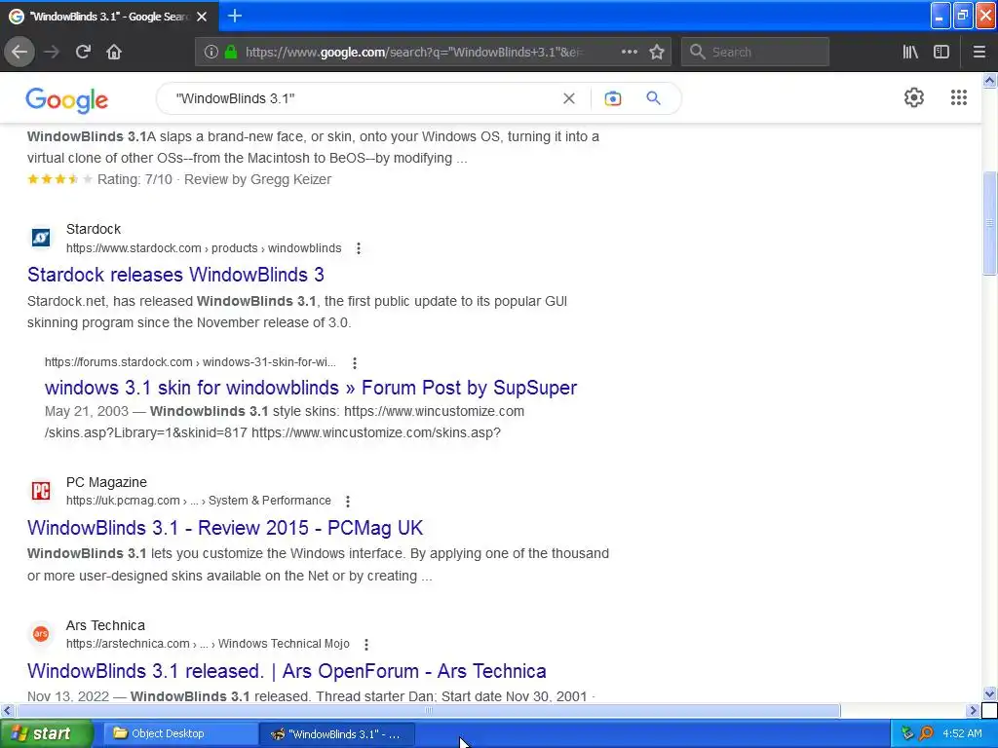Switch to Object Desktop taskbar window
This screenshot has height=748, width=998.
[179, 734]
